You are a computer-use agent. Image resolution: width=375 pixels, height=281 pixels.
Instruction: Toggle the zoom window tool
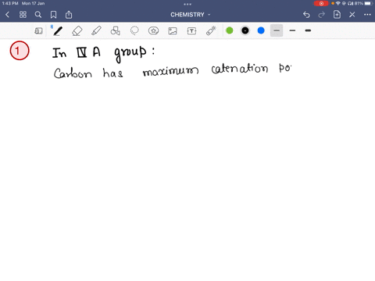[x=38, y=31]
